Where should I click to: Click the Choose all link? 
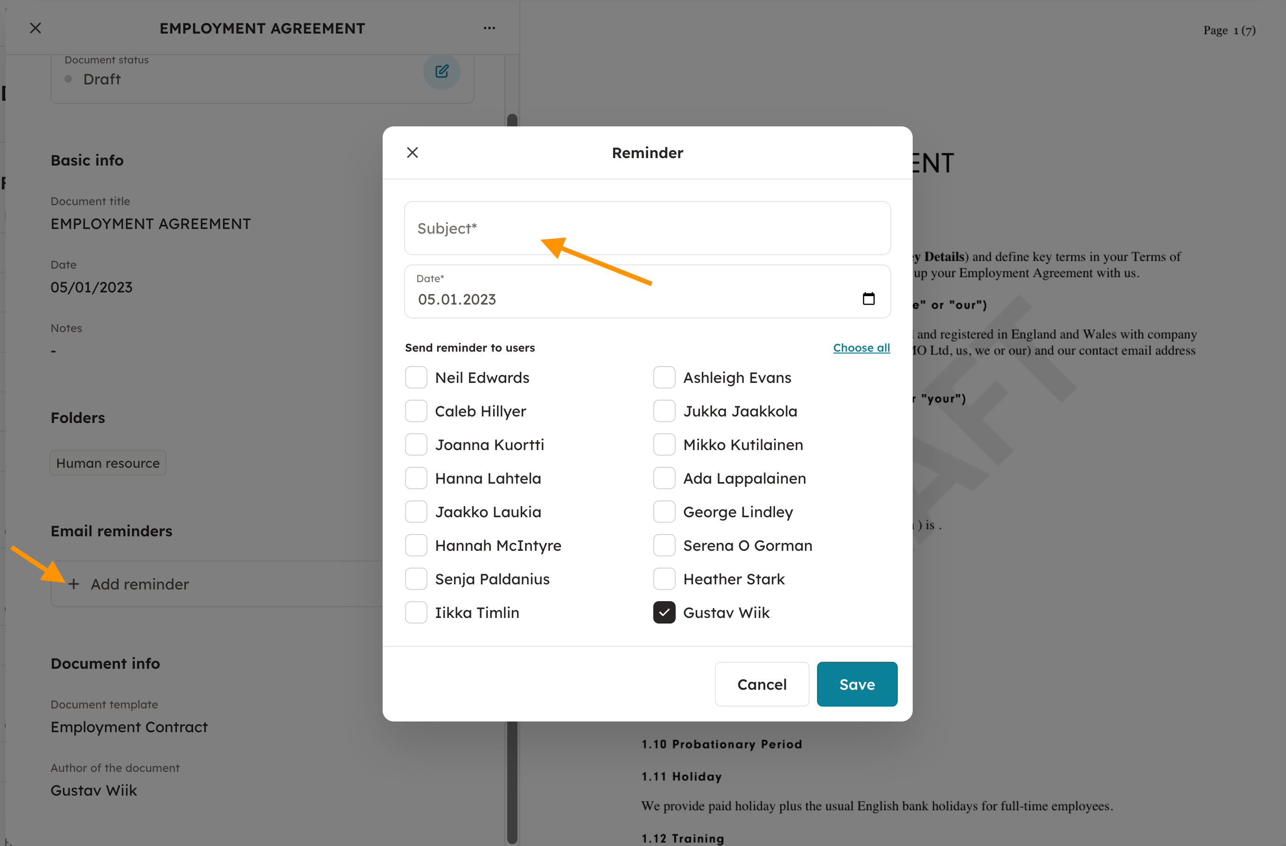coord(861,348)
